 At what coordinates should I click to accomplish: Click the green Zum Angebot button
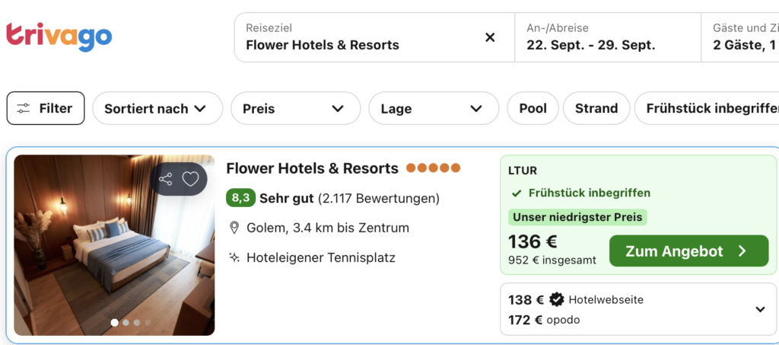pyautogui.click(x=688, y=251)
